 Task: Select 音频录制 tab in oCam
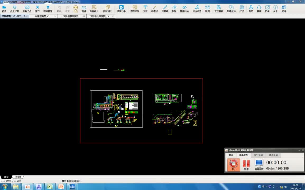coord(273,155)
